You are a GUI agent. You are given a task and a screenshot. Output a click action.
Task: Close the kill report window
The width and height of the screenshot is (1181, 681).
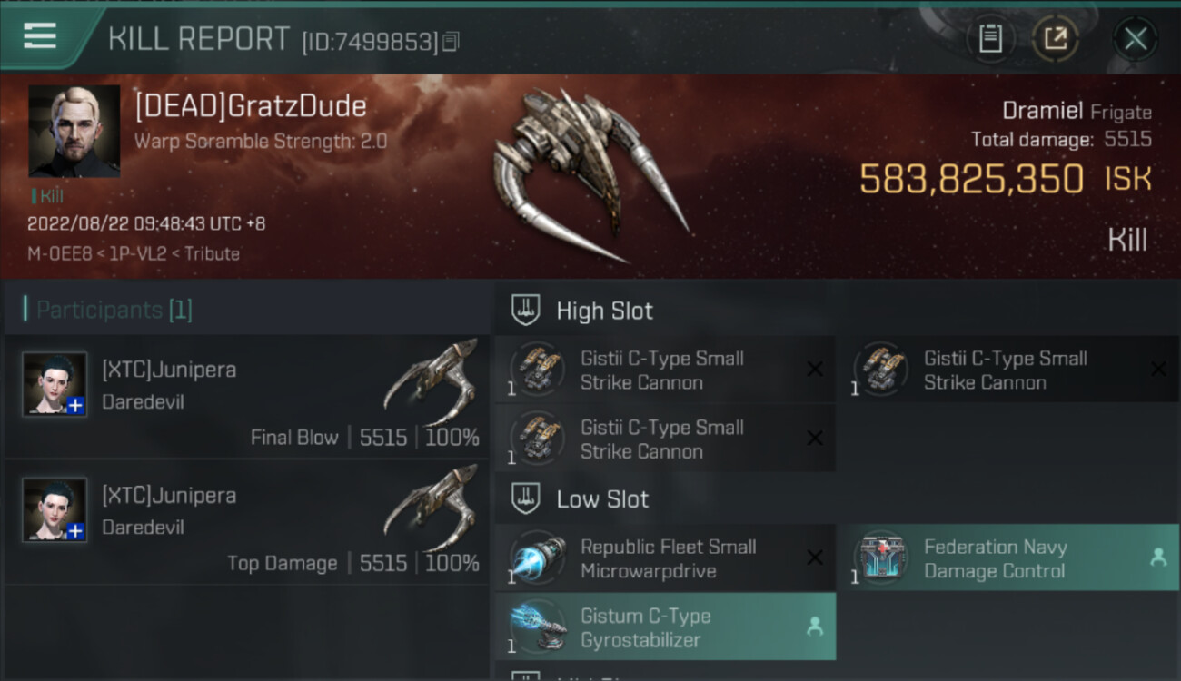pos(1136,39)
